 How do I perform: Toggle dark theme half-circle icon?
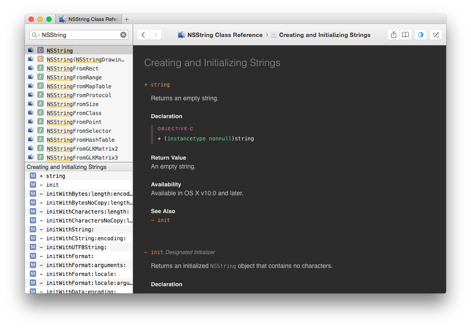click(x=421, y=35)
